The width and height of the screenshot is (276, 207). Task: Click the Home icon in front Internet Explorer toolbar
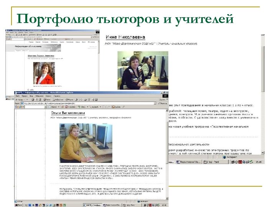tap(40, 100)
